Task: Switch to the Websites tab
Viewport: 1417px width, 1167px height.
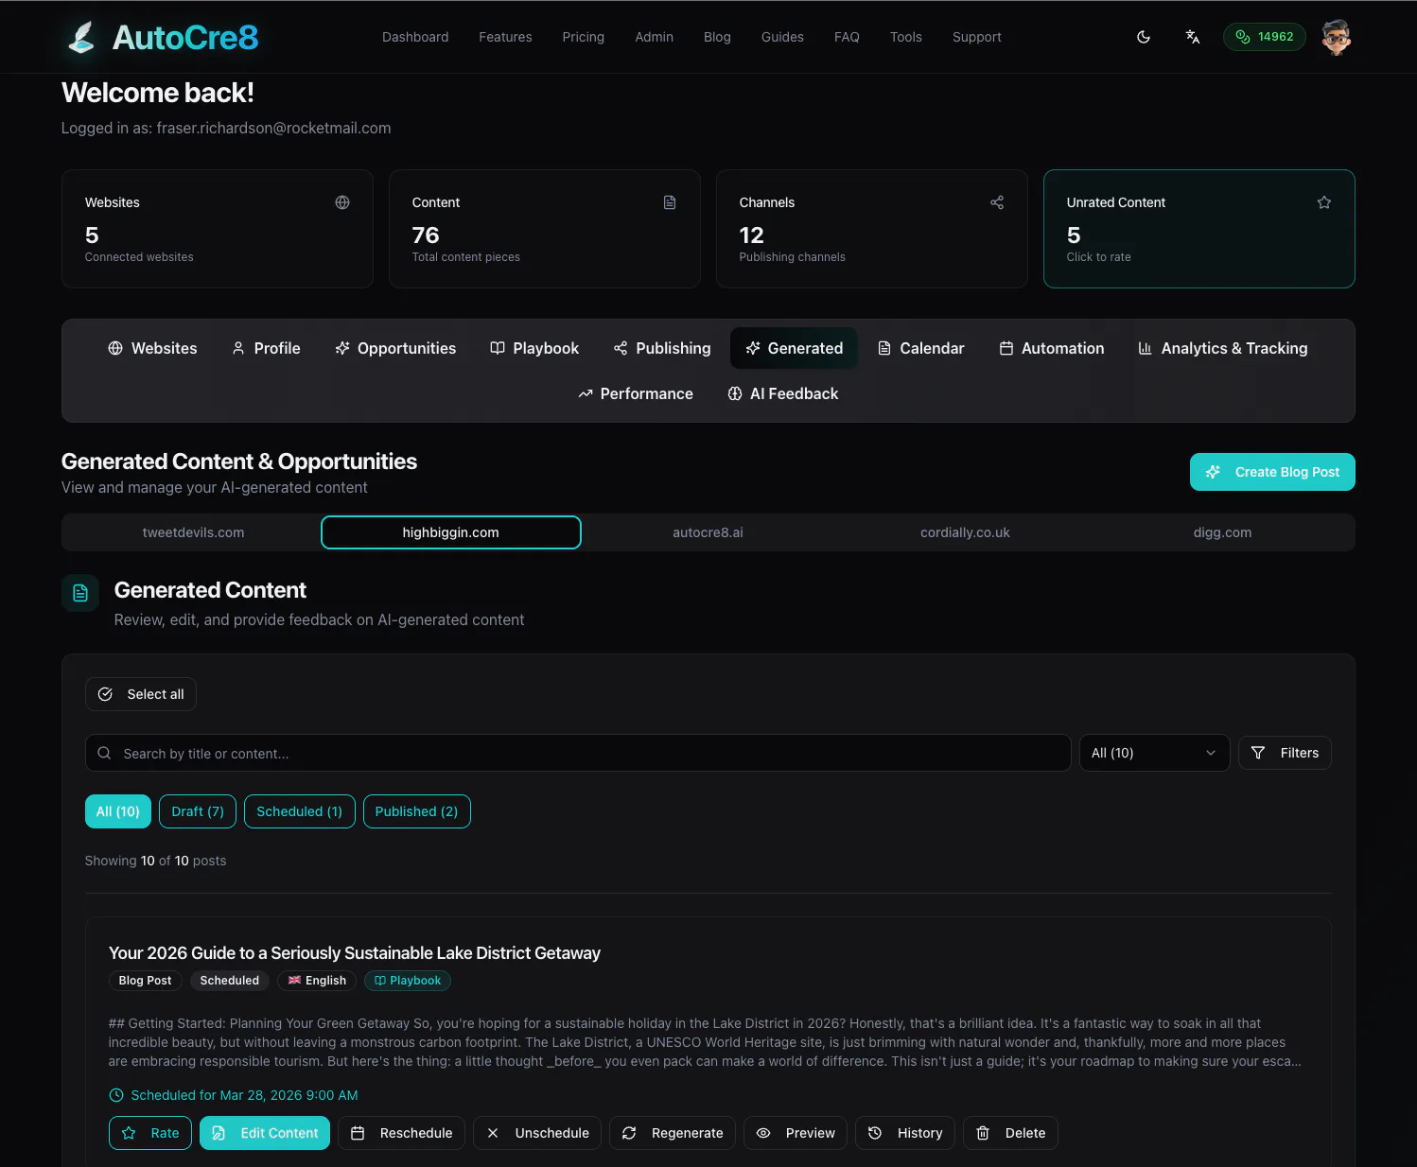Action: pyautogui.click(x=152, y=348)
